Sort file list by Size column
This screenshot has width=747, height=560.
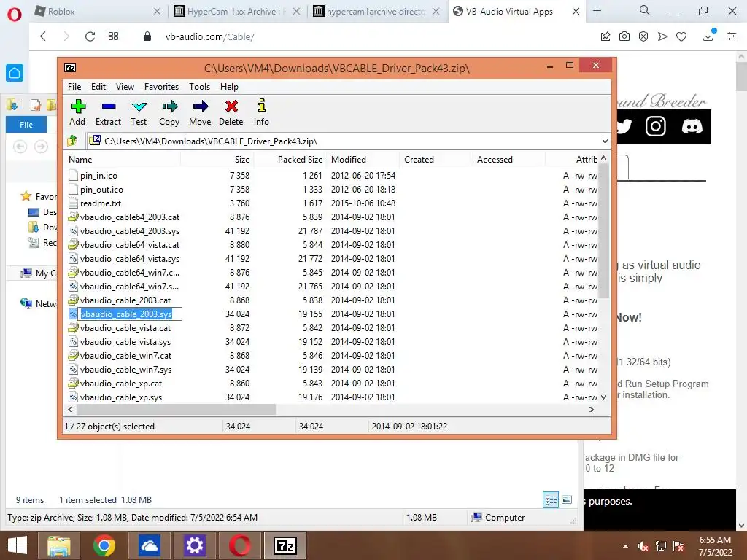217,160
